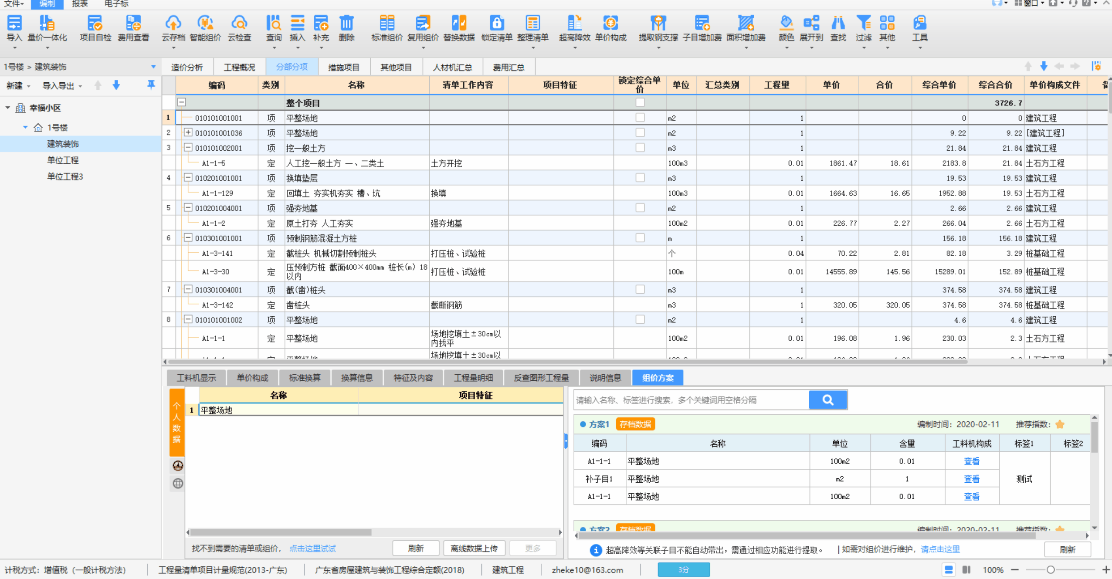
Task: Open the 新建 dropdown in project panel
Action: 18,86
